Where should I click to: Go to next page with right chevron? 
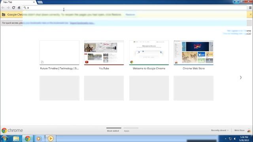click(241, 77)
